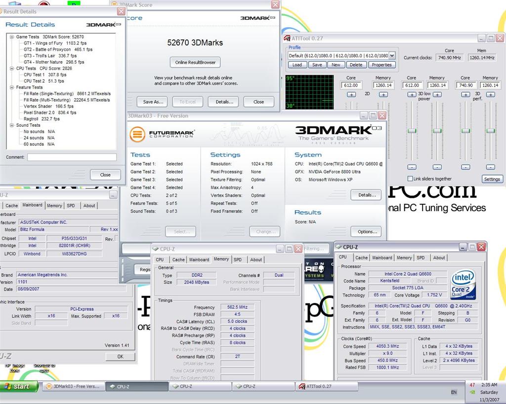
Task: Increase 3D low power Memory plus button
Action: click(x=437, y=95)
